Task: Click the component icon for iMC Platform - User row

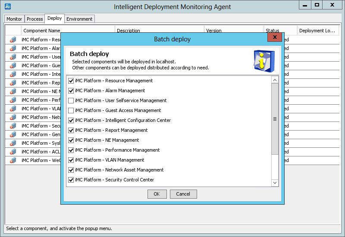Action: tap(13, 57)
